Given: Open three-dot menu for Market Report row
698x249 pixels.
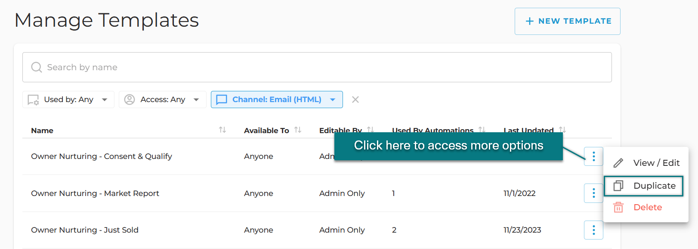Looking at the screenshot, I should (x=593, y=193).
